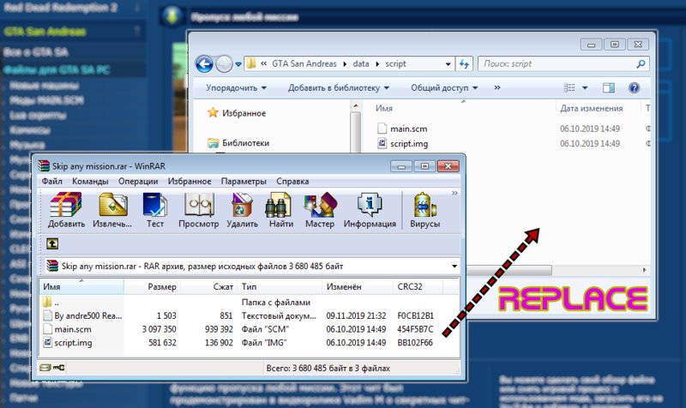Screen dimensions: 686x408
Task: Click the Explorer search magnifier icon
Action: coord(641,63)
